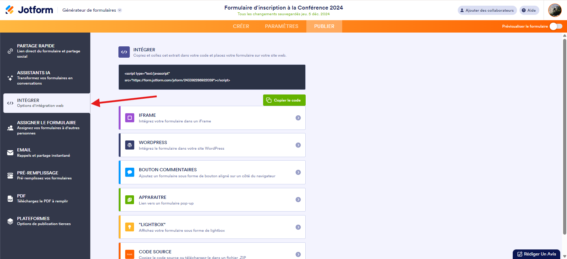Click the form title Formulaire d'inscription

pyautogui.click(x=283, y=7)
